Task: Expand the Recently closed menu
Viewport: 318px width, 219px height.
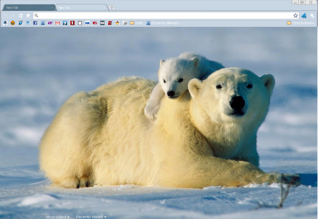Action: [x=91, y=217]
